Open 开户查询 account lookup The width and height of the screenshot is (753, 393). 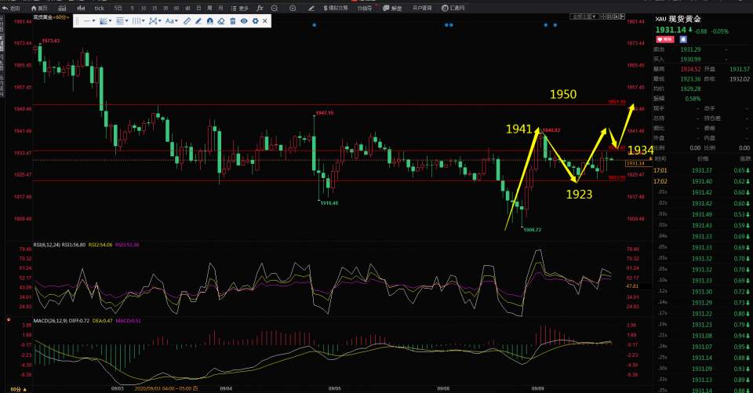tap(422, 8)
